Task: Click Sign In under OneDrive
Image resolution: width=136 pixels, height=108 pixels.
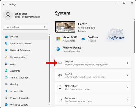Action: [92, 41]
